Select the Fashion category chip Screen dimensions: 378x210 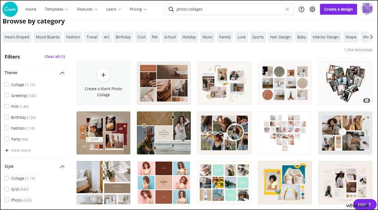[x=73, y=37]
